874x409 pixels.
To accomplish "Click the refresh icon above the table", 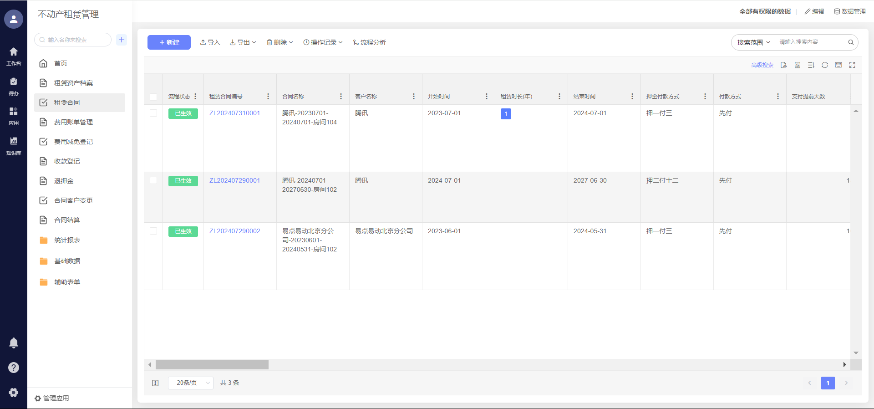I will (x=824, y=65).
